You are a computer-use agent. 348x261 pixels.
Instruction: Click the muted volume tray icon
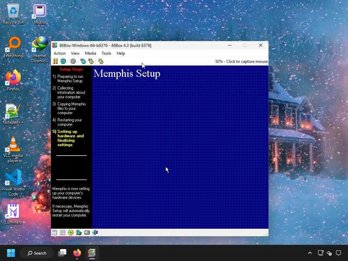pyautogui.click(x=329, y=253)
